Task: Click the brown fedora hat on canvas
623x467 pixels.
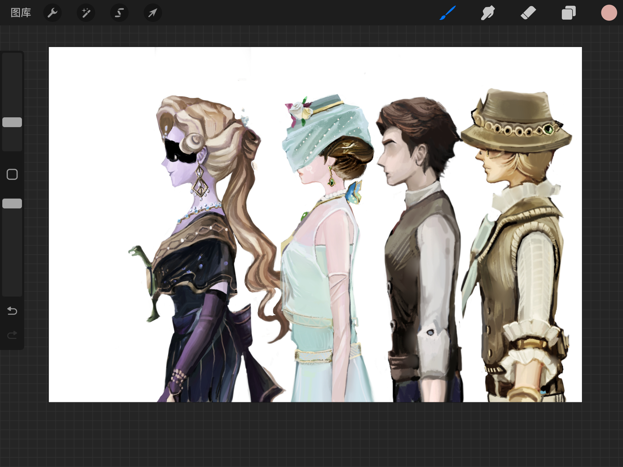Action: tap(516, 121)
